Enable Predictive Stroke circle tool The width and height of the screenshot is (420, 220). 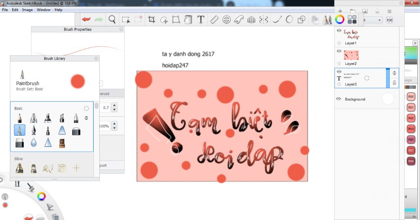click(x=289, y=20)
